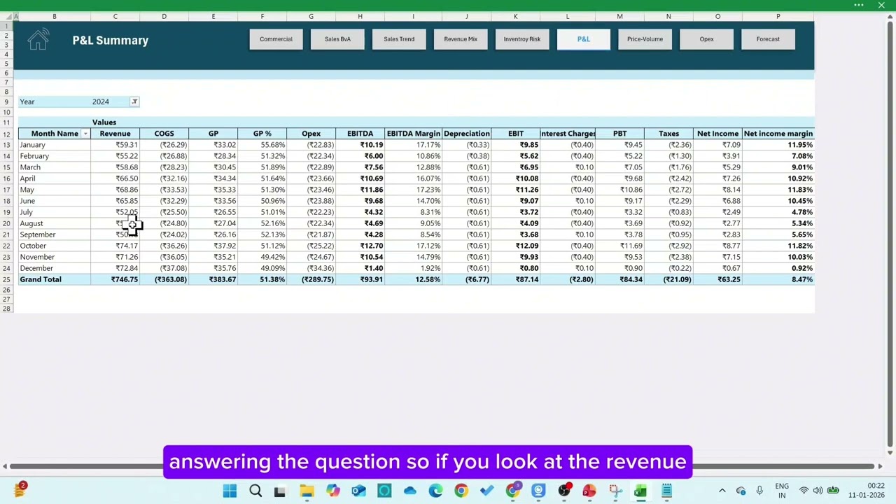The image size is (896, 504).
Task: Switch to the Sales Trend view
Action: click(x=399, y=39)
